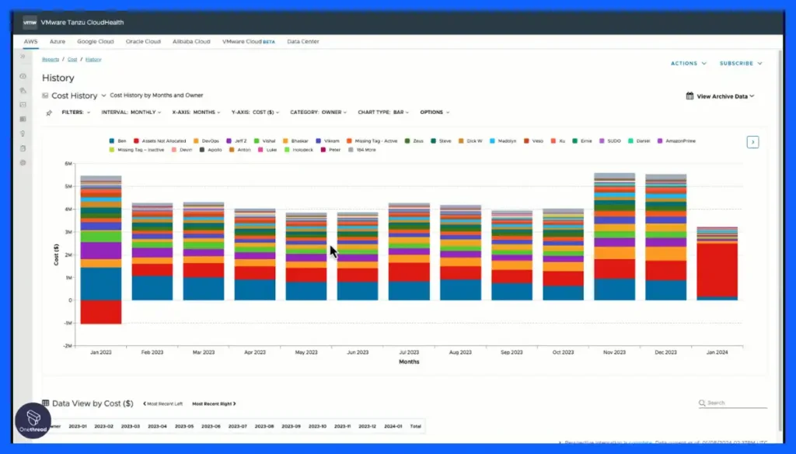Viewport: 796px width, 454px height.
Task: Open the Y-AXIS: COST ($) dropdown
Action: tap(255, 113)
